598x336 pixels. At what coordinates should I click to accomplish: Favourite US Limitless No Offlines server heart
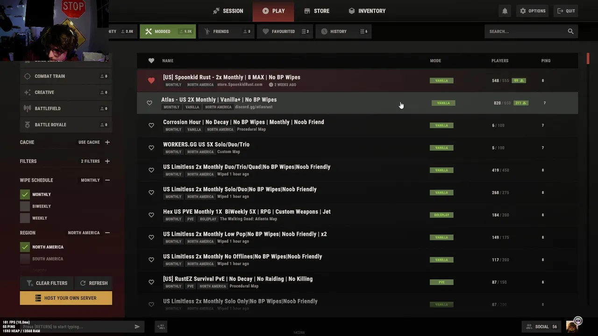[x=151, y=259]
